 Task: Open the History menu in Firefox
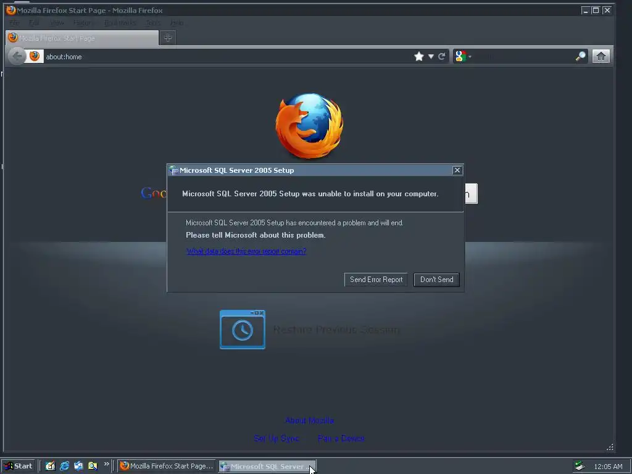pyautogui.click(x=83, y=23)
